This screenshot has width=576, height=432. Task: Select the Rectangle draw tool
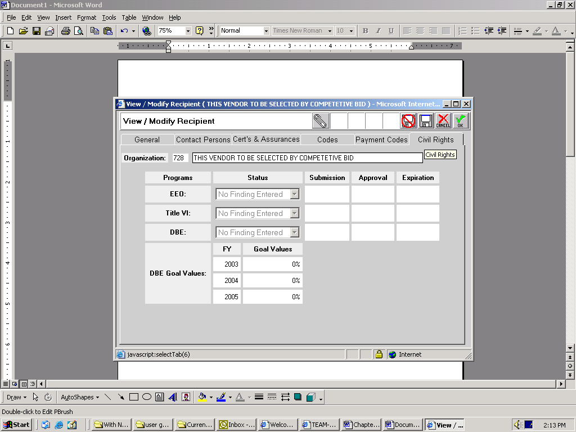coord(134,397)
